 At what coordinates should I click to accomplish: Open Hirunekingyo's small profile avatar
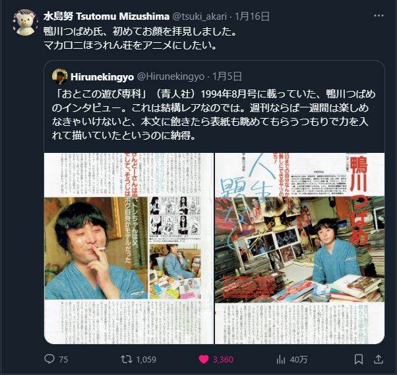click(x=60, y=76)
